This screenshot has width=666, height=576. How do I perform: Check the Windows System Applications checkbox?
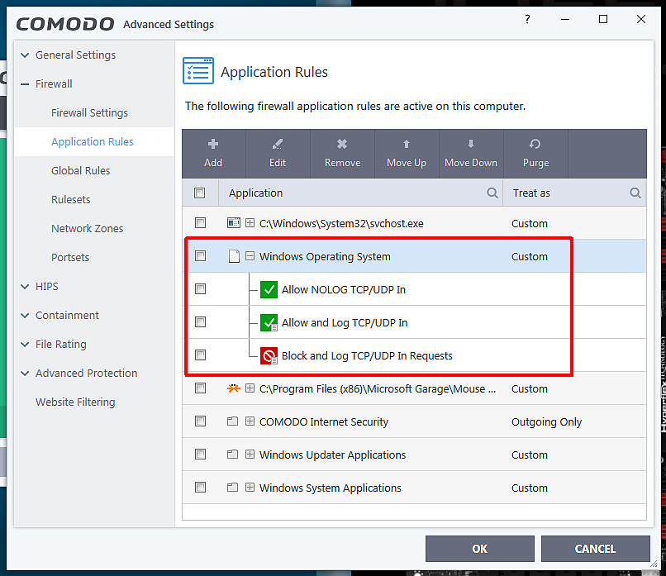coord(200,487)
